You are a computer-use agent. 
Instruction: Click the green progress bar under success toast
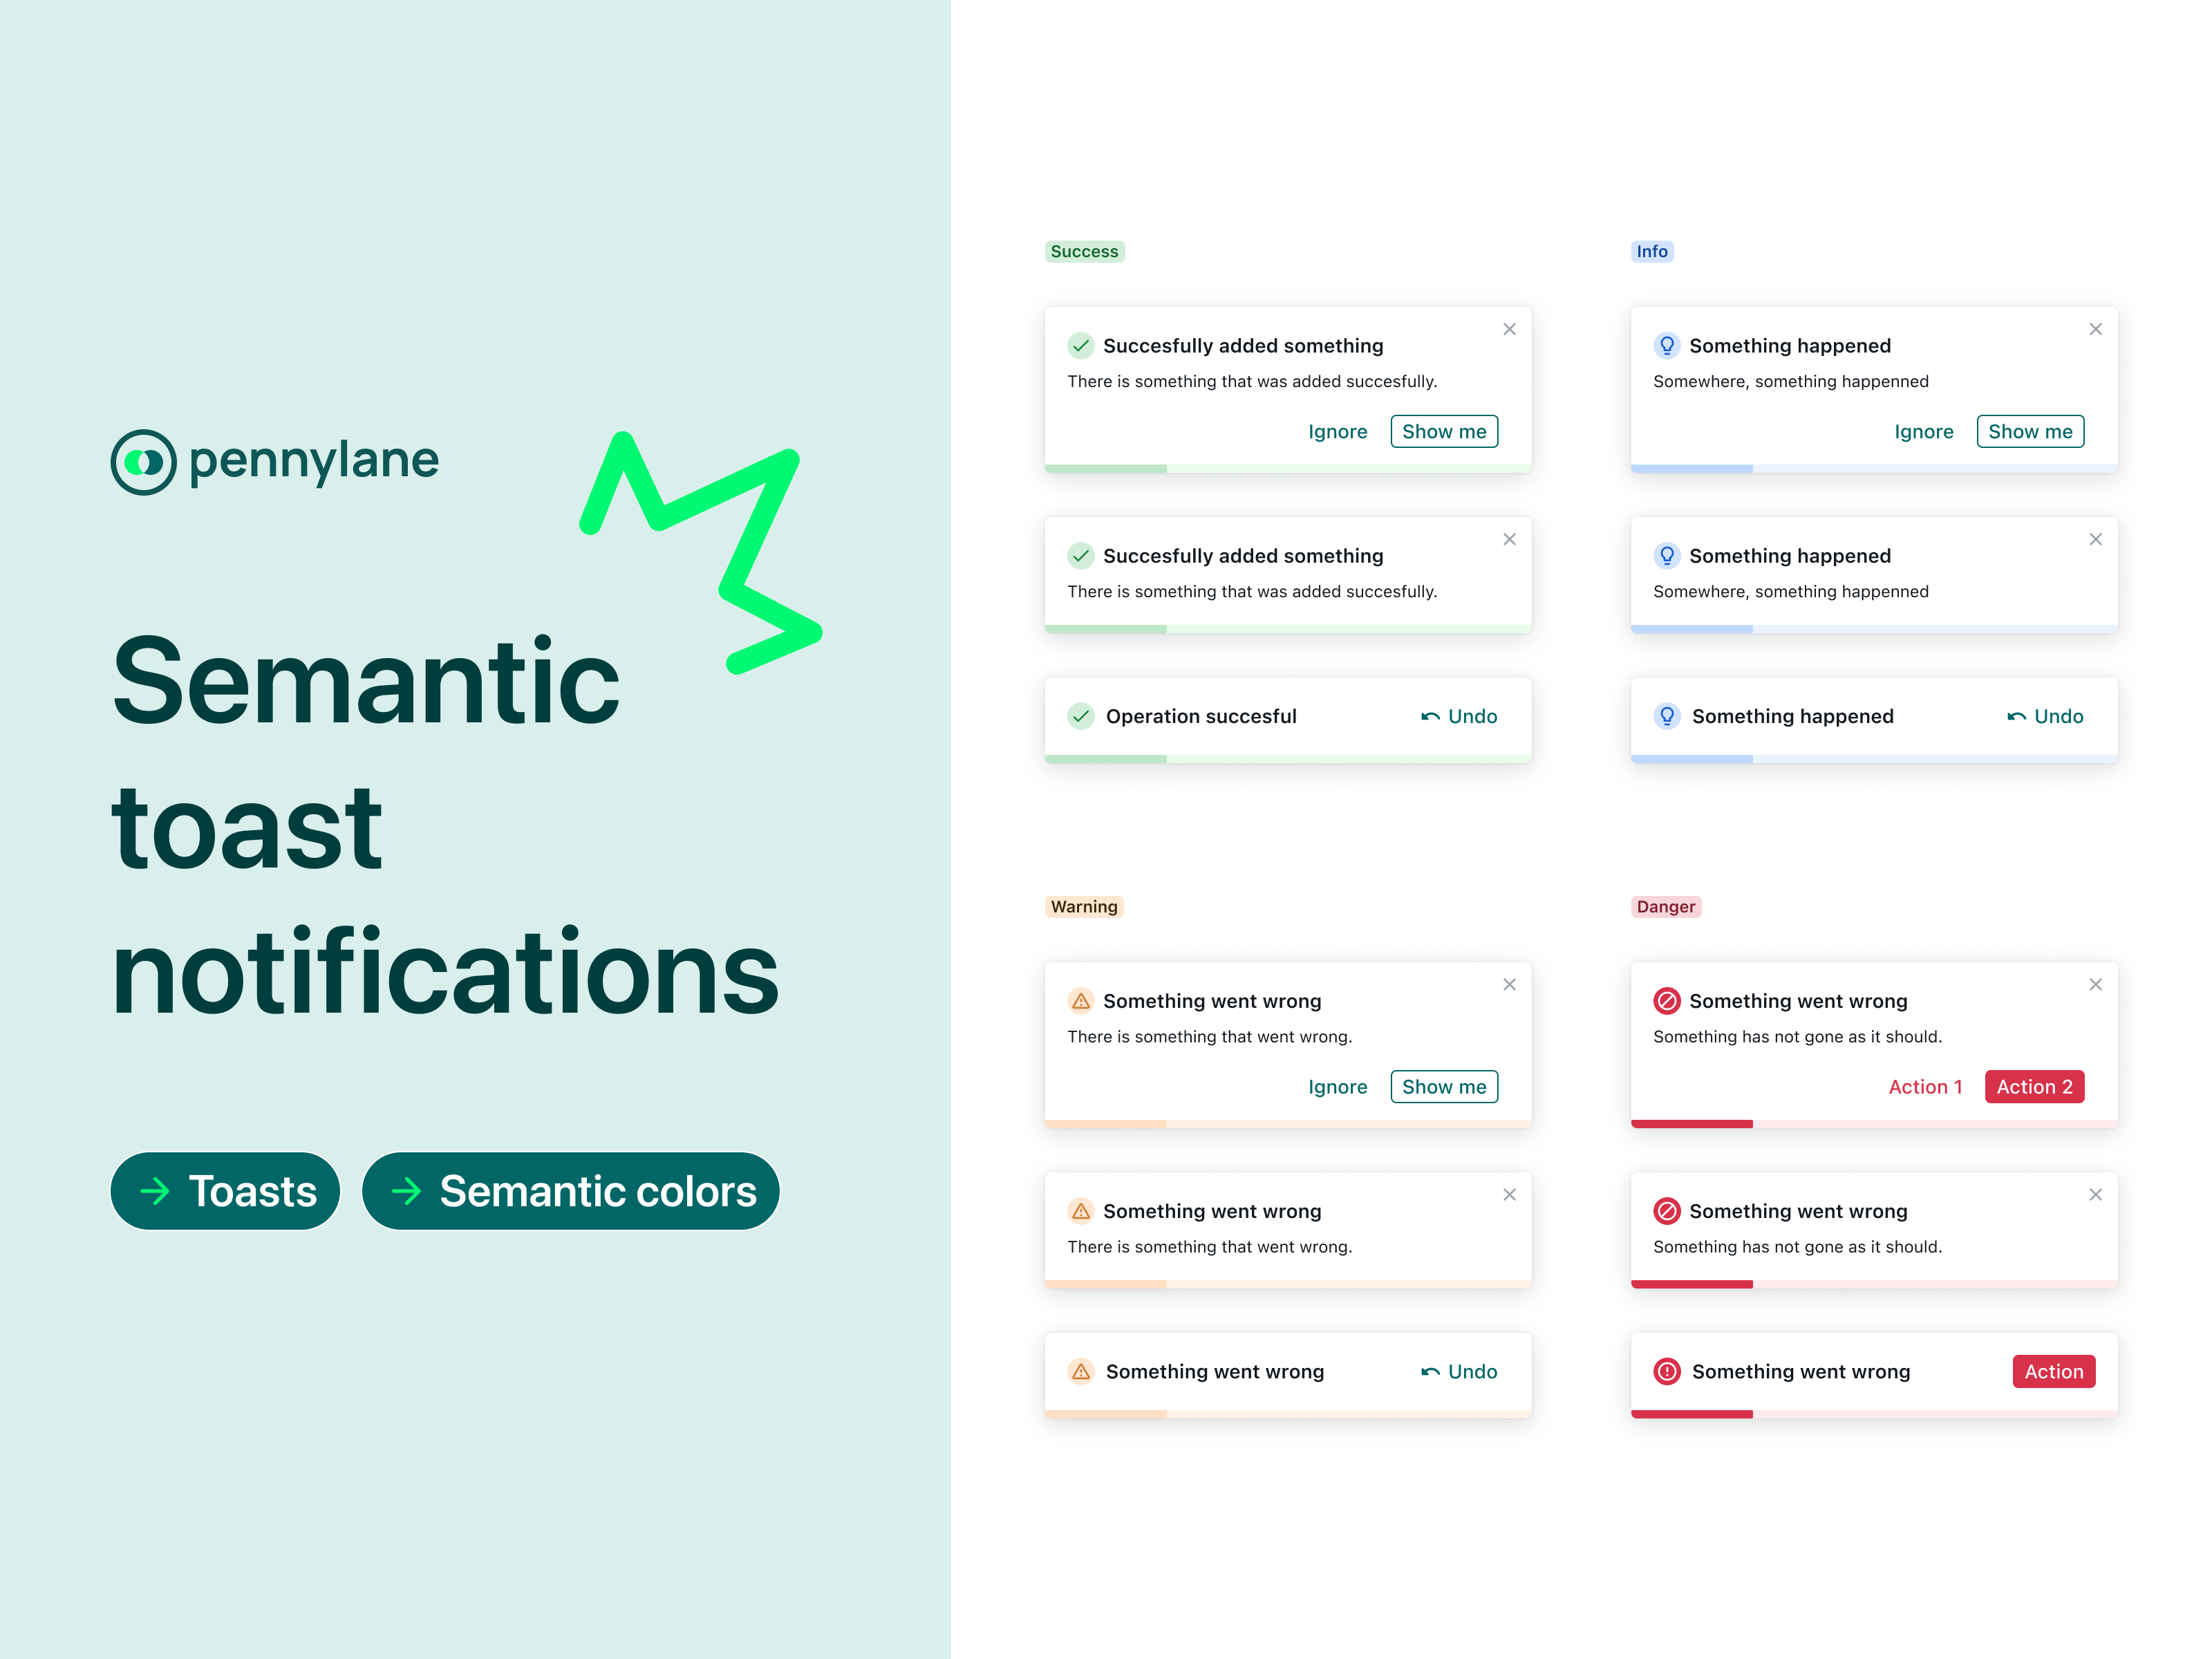point(1105,467)
